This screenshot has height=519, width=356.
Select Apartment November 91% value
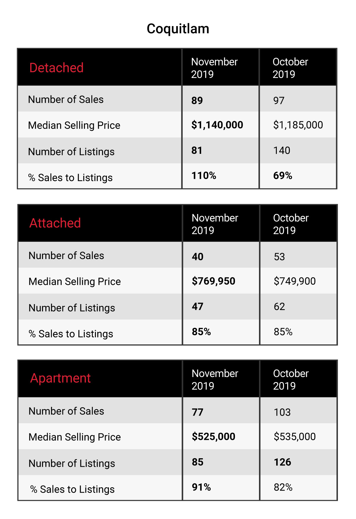coord(201,487)
